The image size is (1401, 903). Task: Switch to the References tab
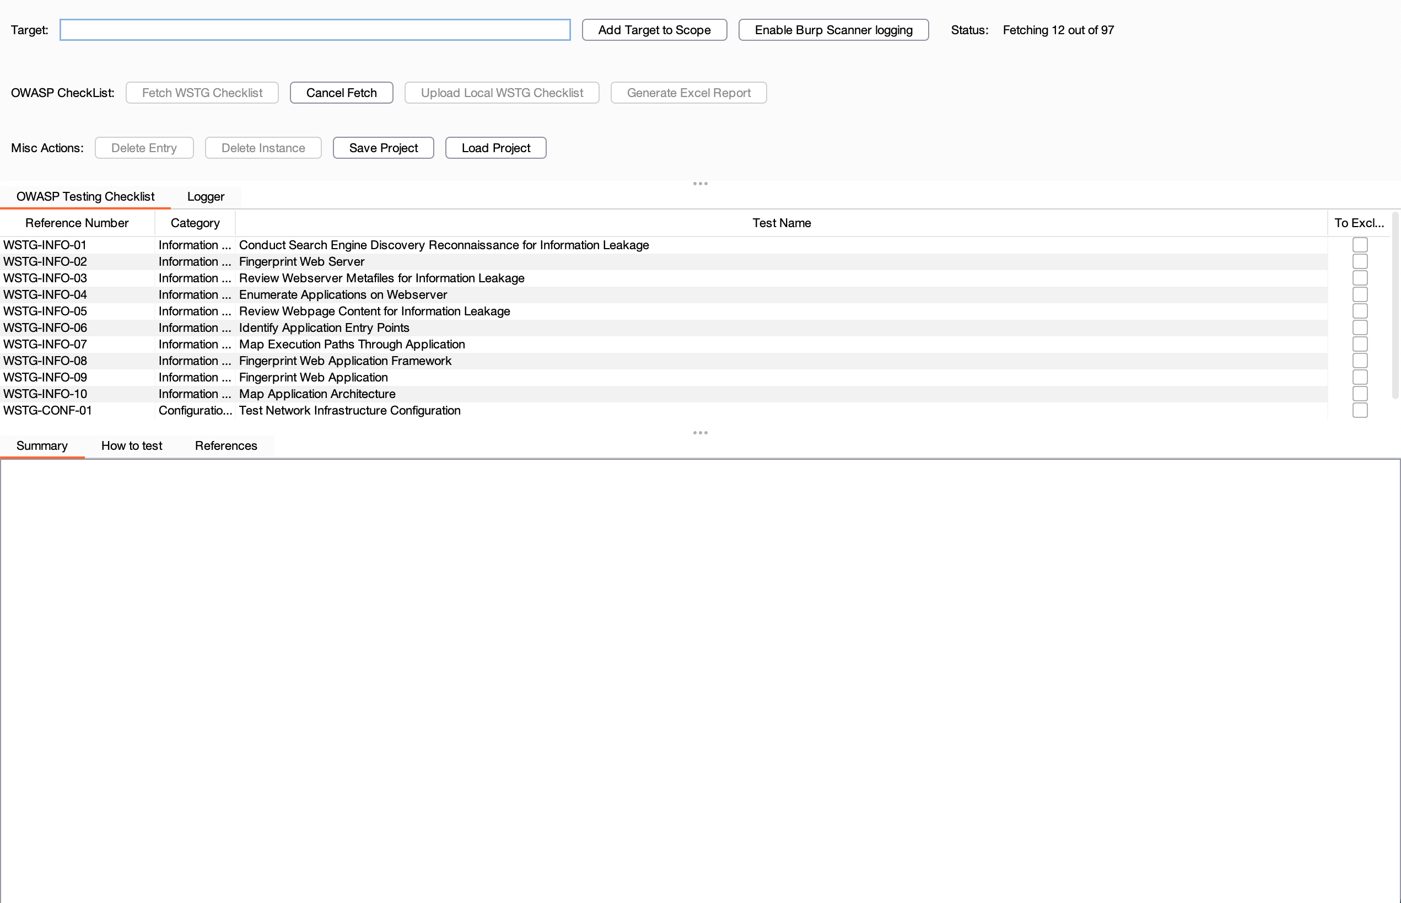tap(227, 445)
